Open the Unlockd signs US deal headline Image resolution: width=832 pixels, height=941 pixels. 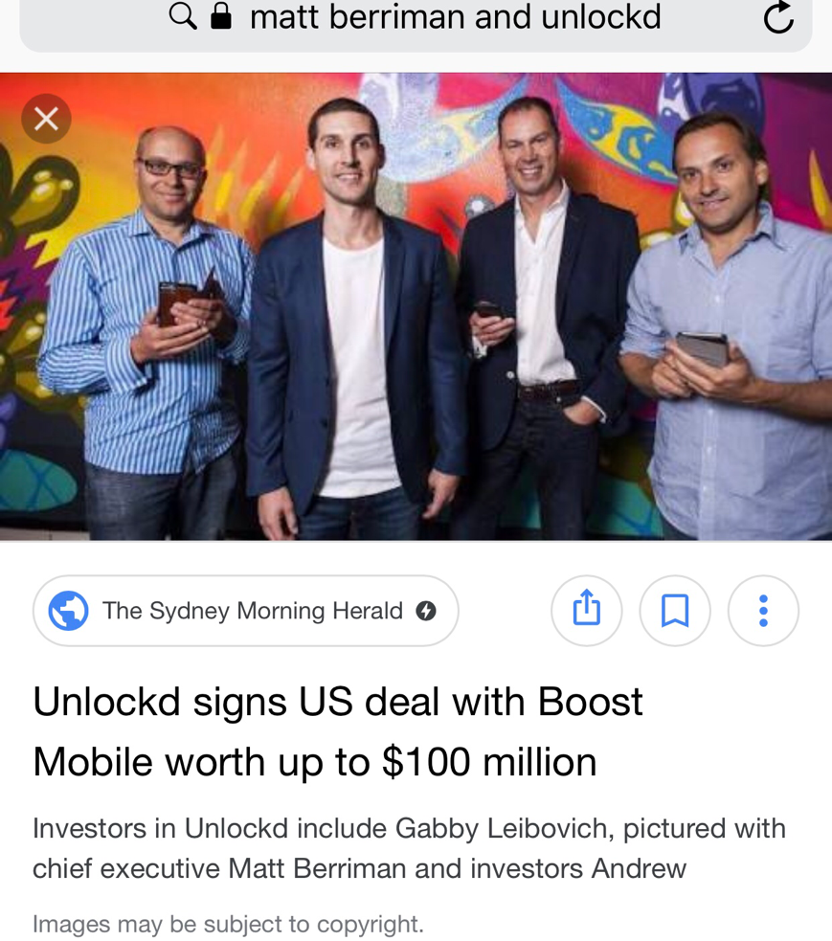(337, 731)
